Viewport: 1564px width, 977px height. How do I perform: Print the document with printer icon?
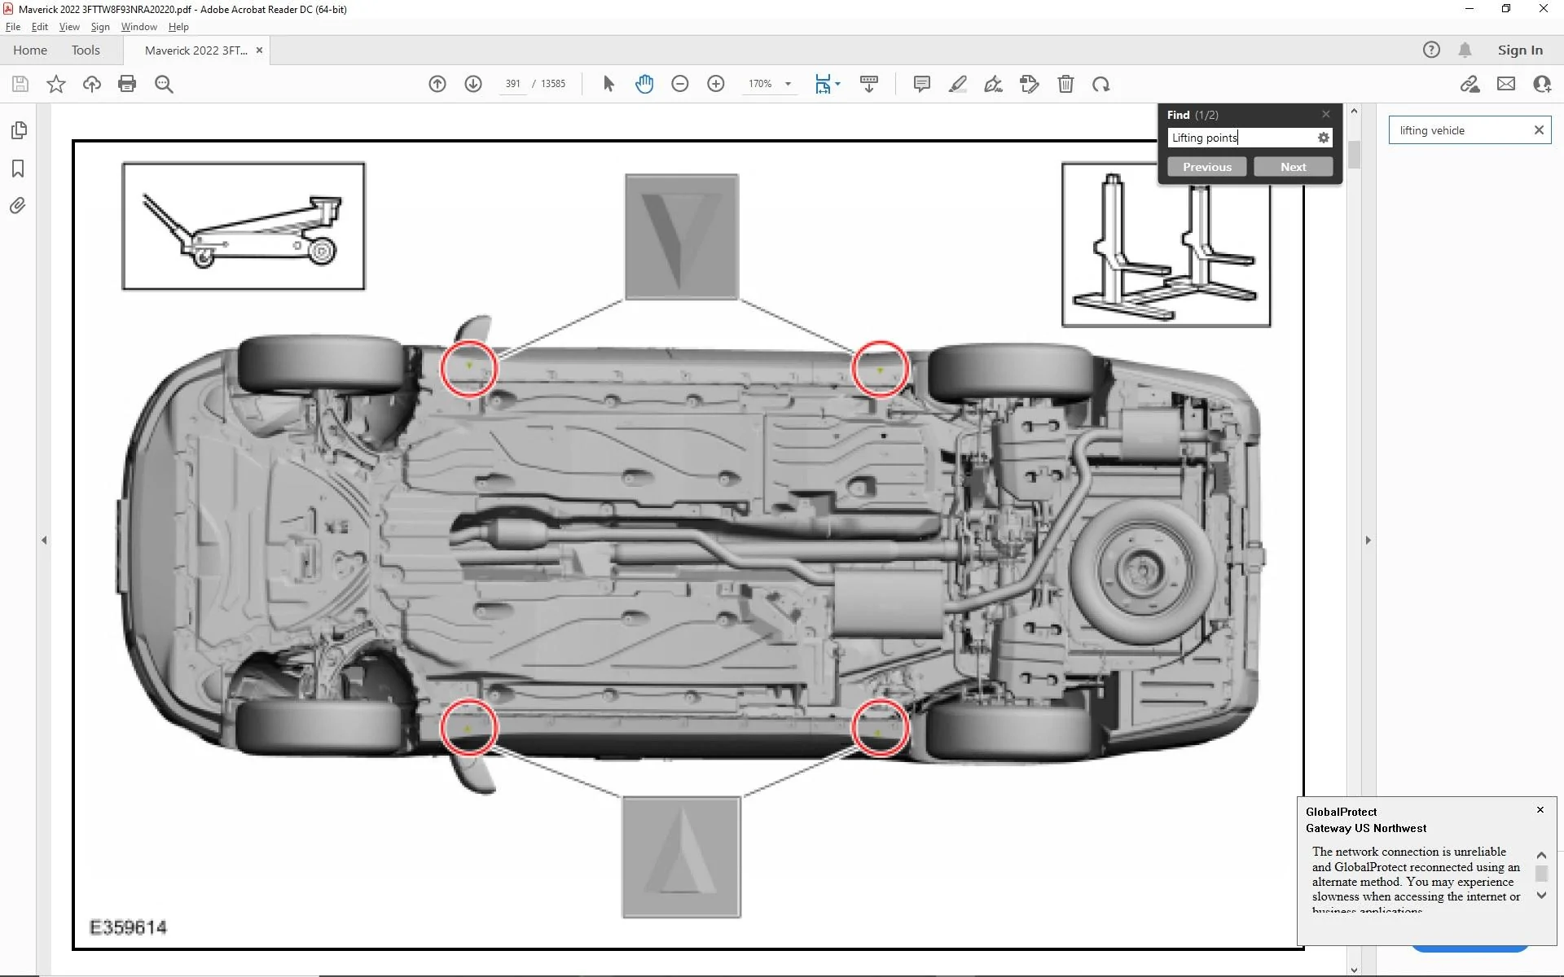(127, 84)
